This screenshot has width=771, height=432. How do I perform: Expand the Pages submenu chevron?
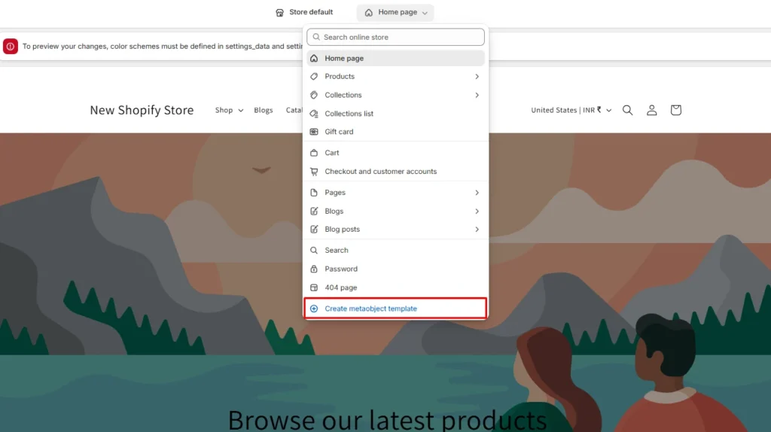[477, 193]
